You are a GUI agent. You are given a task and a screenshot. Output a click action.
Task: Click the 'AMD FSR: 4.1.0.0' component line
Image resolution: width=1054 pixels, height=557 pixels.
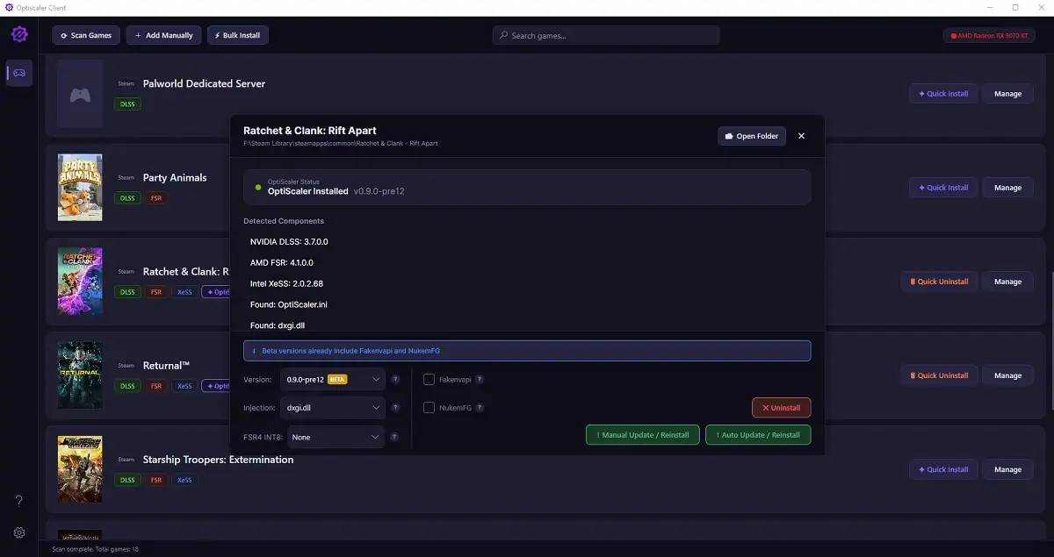click(282, 262)
